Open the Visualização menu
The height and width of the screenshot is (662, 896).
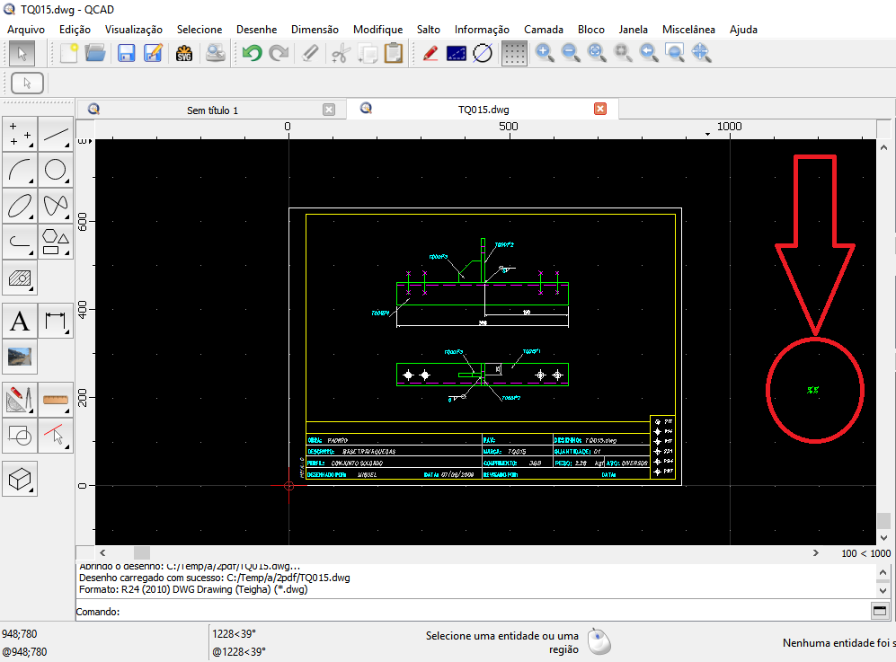pyautogui.click(x=134, y=29)
